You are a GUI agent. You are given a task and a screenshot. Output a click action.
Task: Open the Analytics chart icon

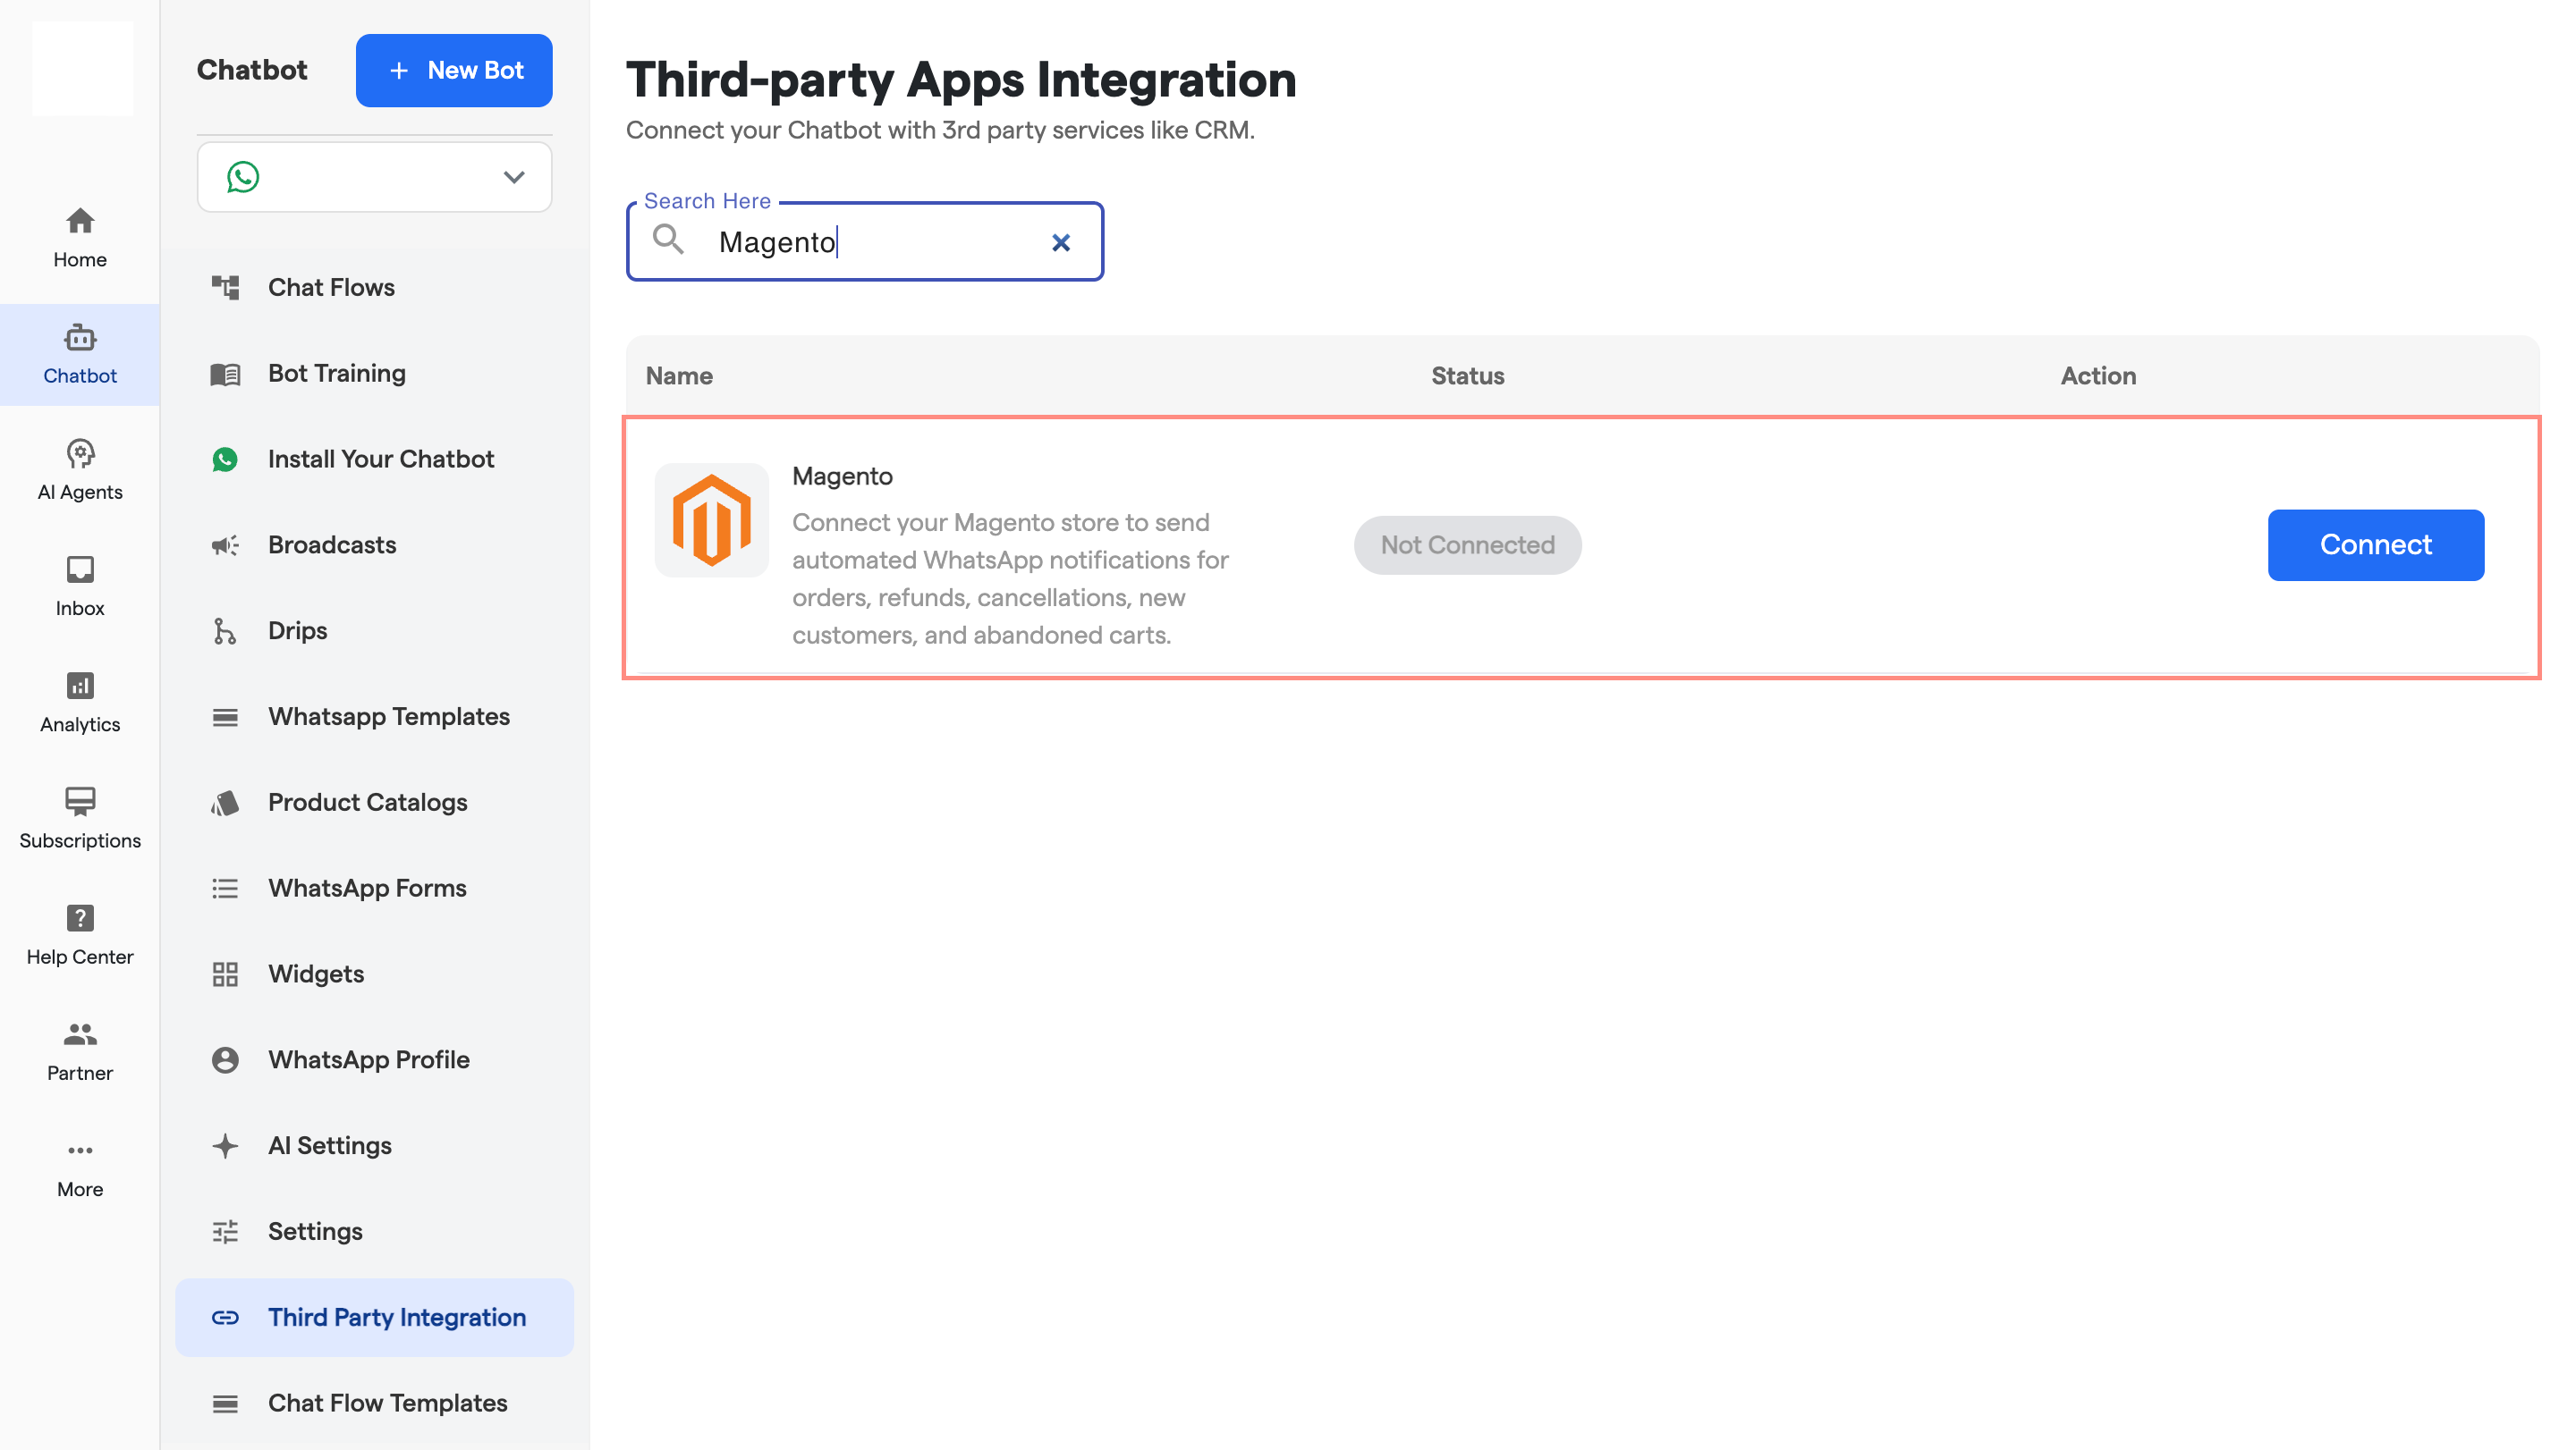tap(80, 686)
